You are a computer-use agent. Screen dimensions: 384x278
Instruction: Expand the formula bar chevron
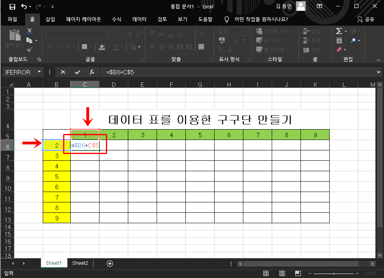coord(378,72)
